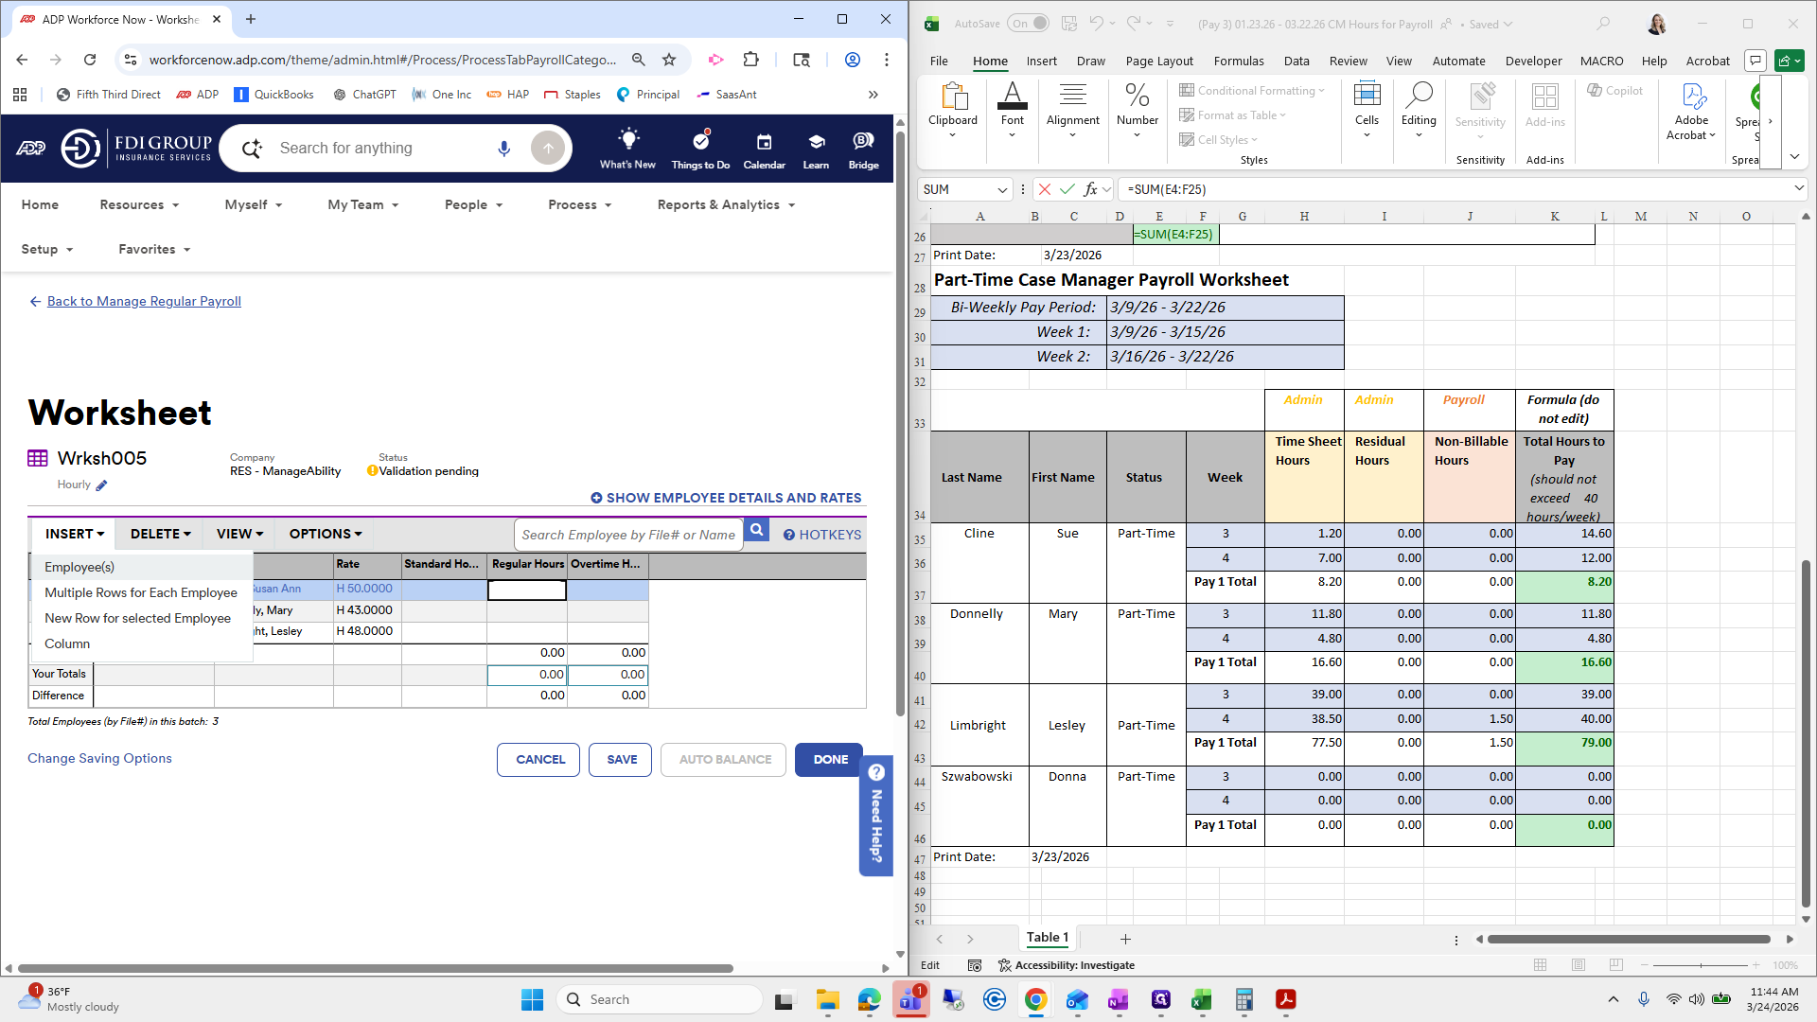Adjust the Excel zoom slider
The image size is (1817, 1022).
pos(1701,965)
